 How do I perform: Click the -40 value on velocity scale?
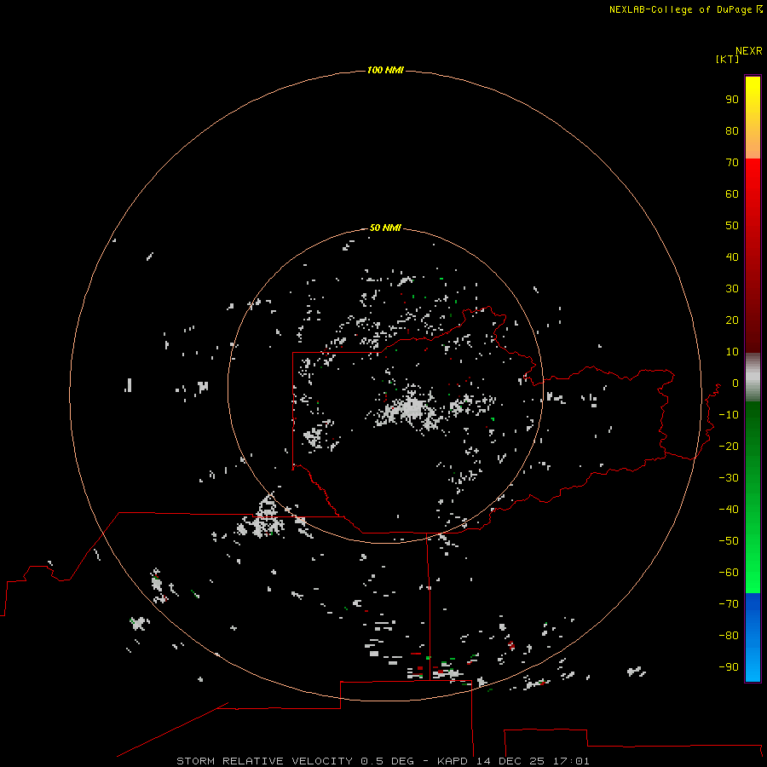tap(729, 510)
